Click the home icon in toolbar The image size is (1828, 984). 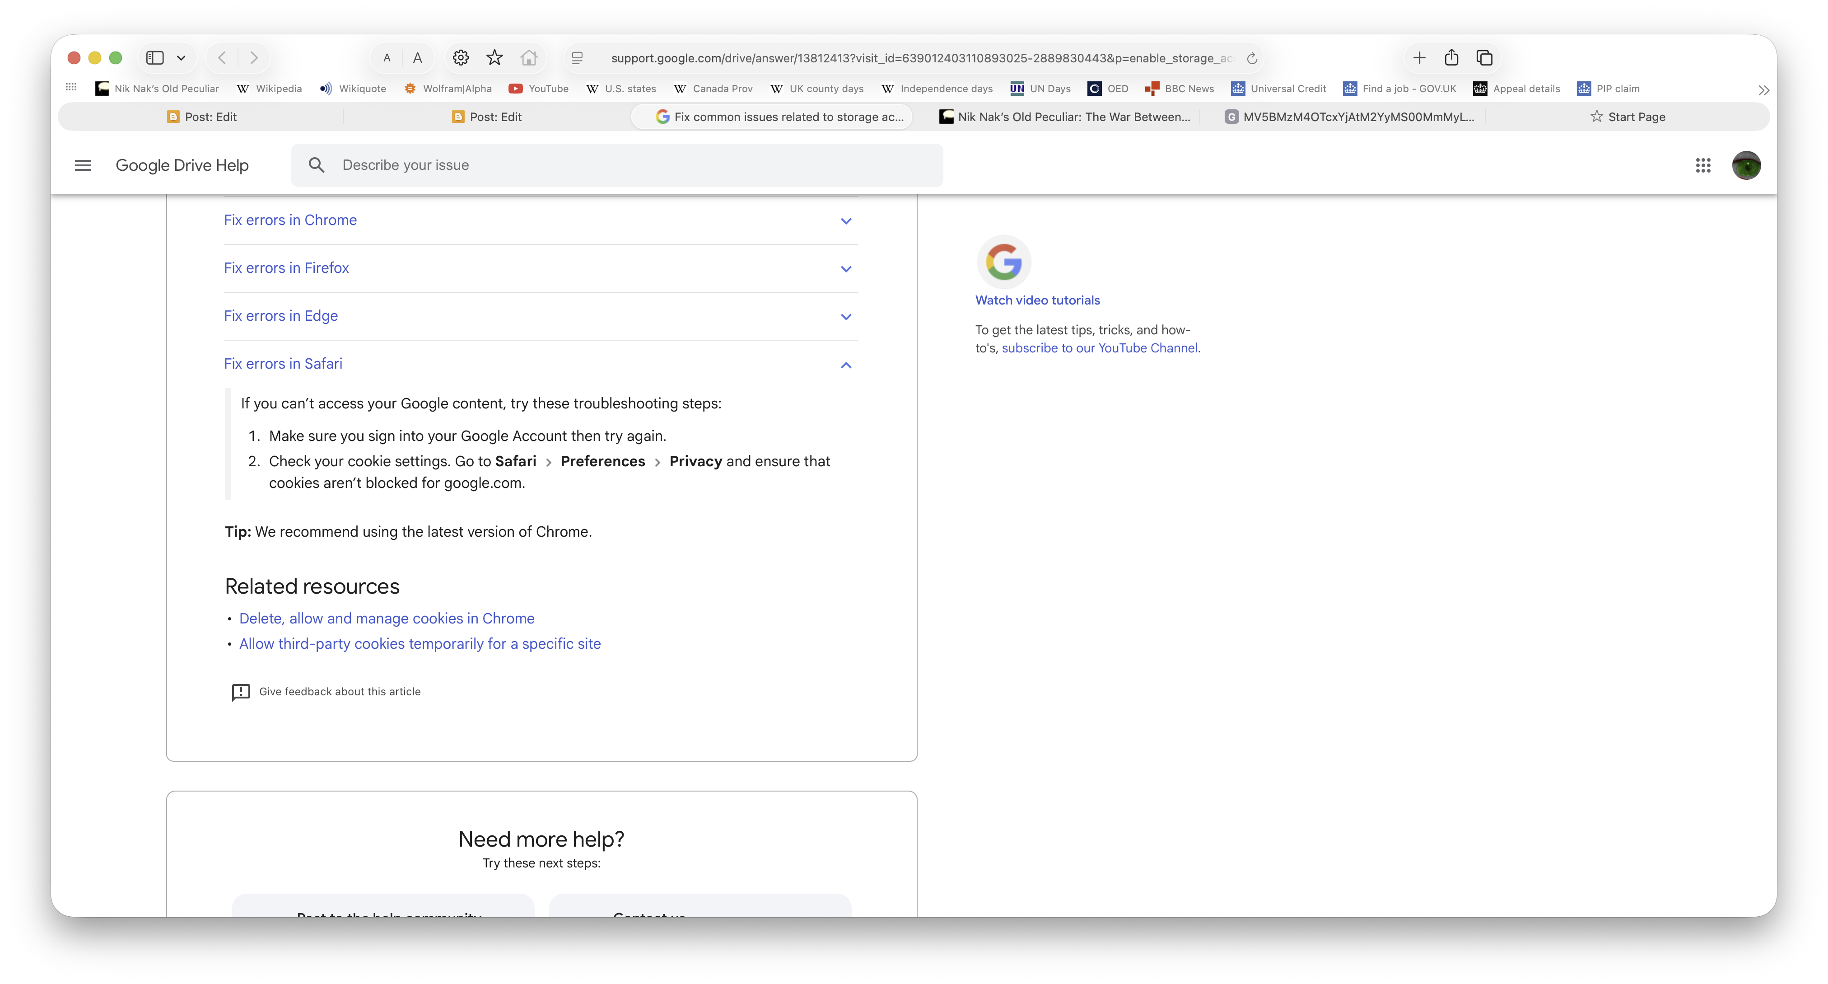(529, 57)
